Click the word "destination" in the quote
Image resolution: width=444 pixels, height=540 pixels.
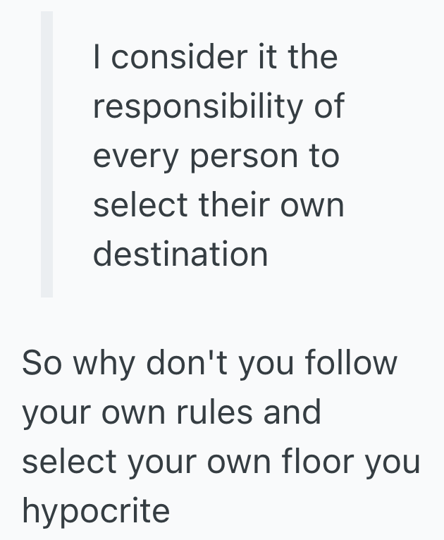[x=180, y=254]
